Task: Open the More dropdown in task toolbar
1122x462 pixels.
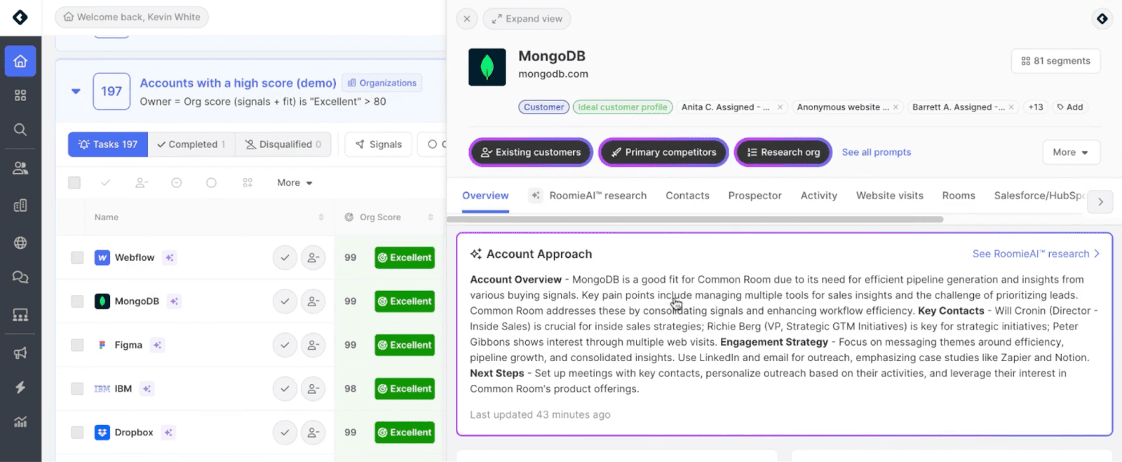Action: click(x=295, y=183)
